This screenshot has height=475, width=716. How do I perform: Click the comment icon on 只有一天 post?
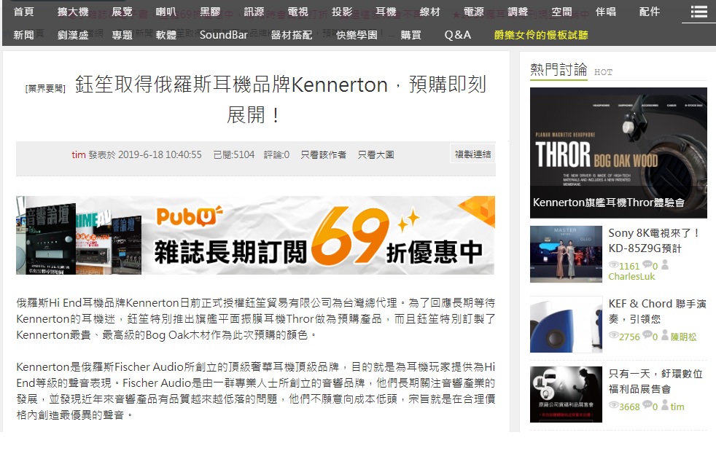point(647,404)
